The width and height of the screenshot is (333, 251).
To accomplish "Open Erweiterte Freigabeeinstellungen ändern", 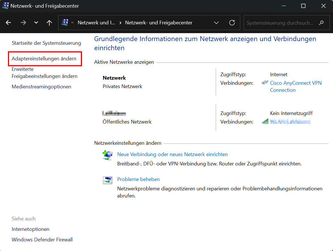I will [x=44, y=73].
